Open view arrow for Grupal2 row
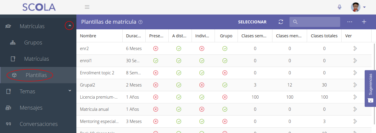Viewport: 376px width, 133px height. tap(355, 85)
